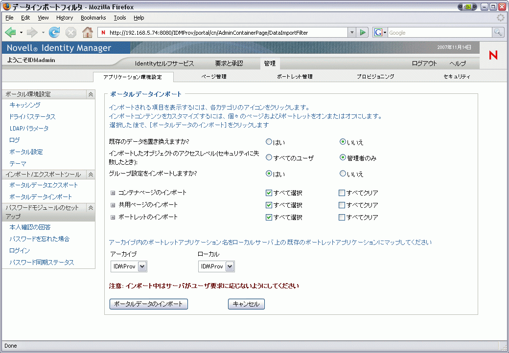Open パスワードを忘れた場合 in the sidebar
The image size is (509, 353).
tap(40, 239)
